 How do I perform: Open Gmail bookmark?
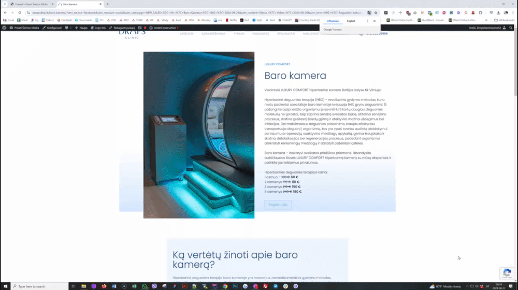pos(9,20)
